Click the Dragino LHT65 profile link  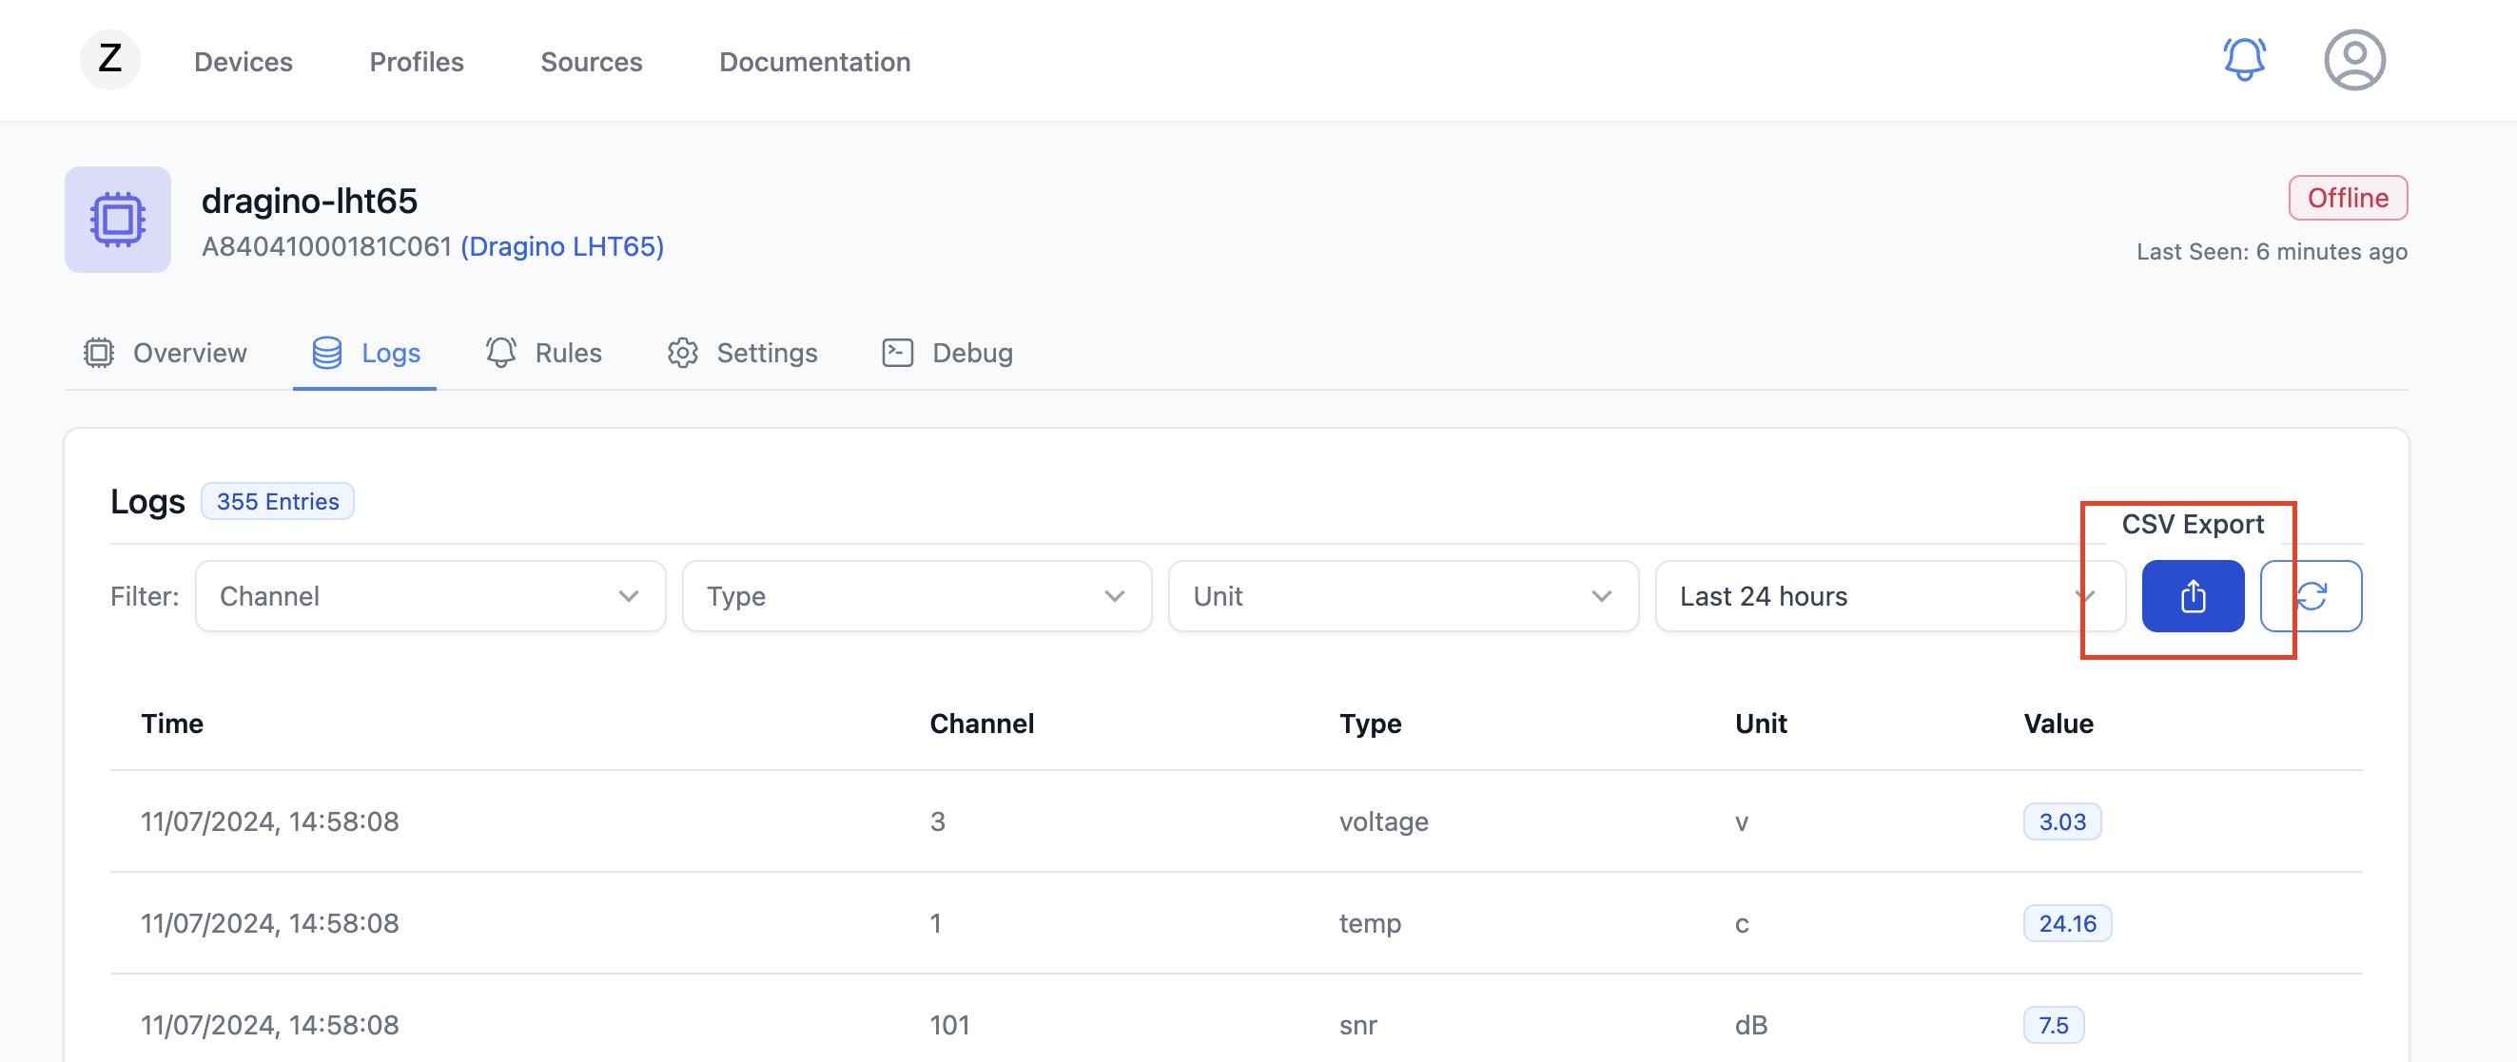pyautogui.click(x=562, y=246)
